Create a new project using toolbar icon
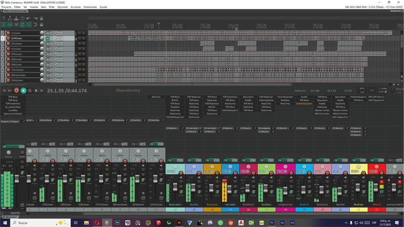This screenshot has height=227, width=404. point(4,18)
